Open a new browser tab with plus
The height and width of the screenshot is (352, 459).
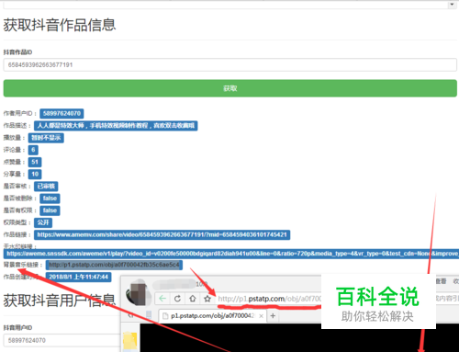click(273, 316)
